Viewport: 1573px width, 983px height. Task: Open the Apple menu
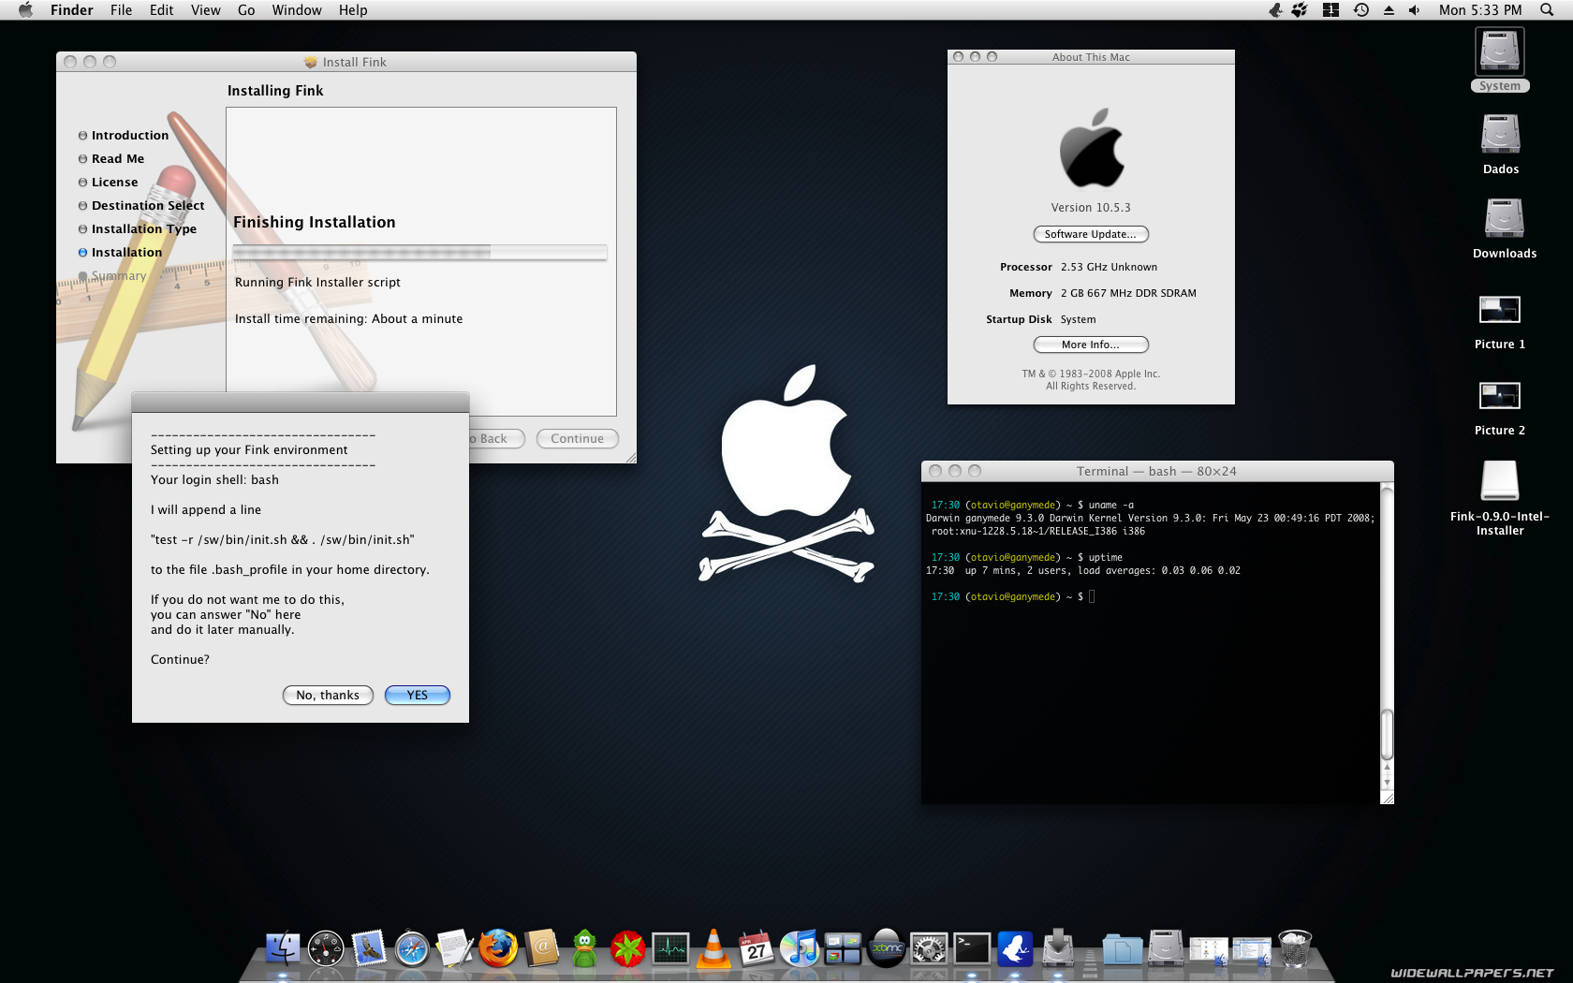pos(25,10)
